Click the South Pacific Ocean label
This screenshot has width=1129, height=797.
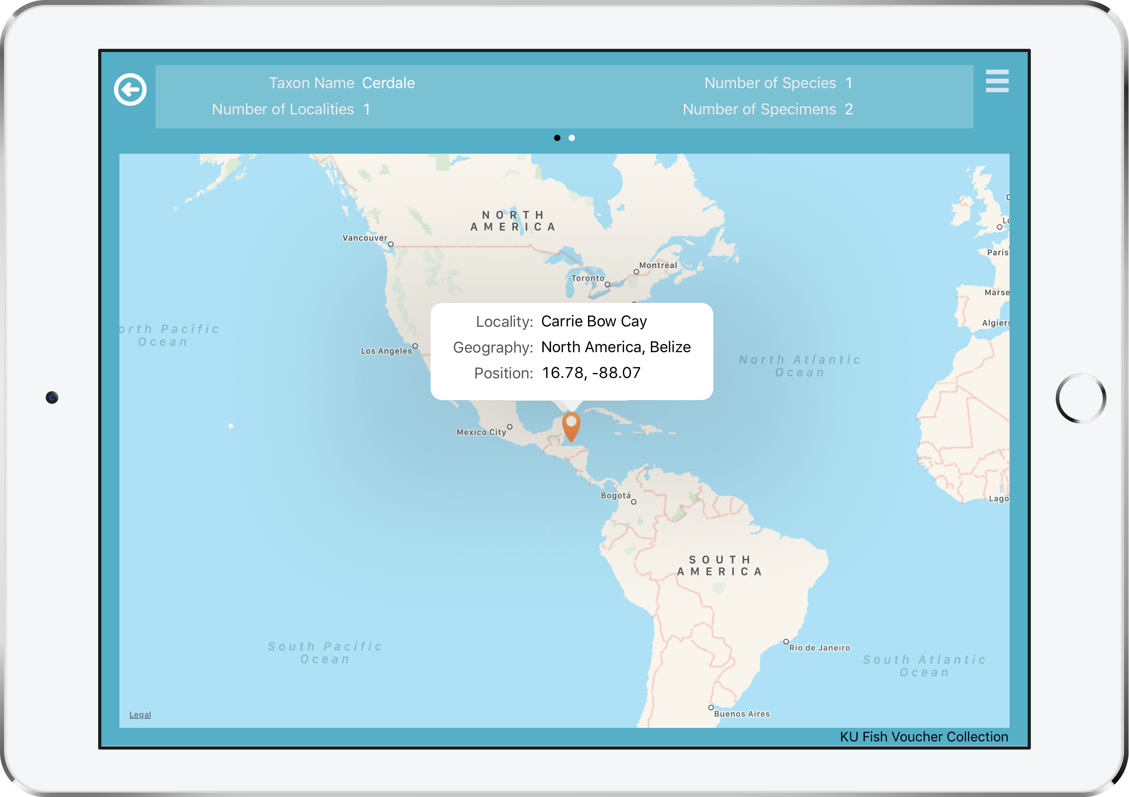(x=325, y=652)
